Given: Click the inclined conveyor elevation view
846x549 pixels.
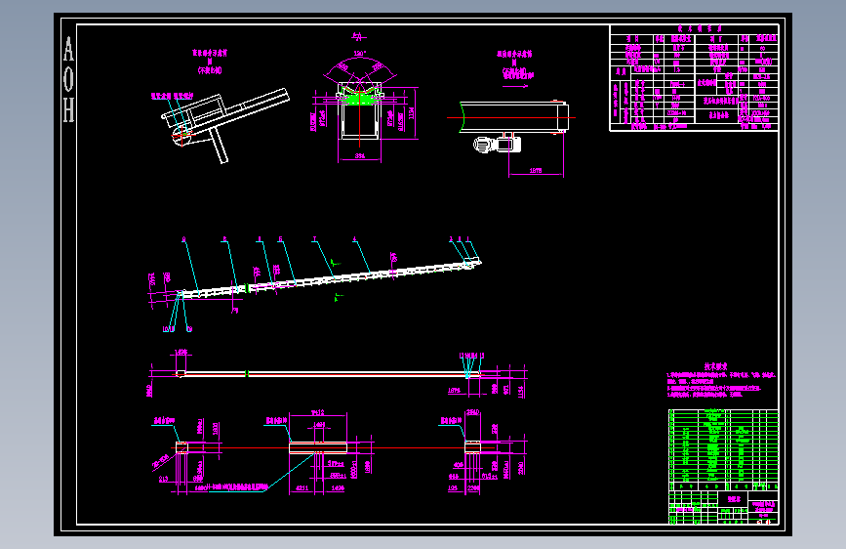Looking at the screenshot, I should 329,278.
